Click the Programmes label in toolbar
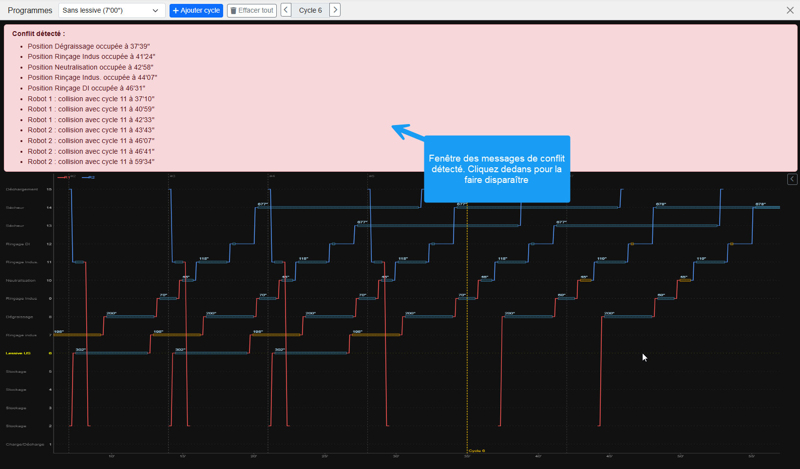Viewport: 800px width, 469px height. 30,10
